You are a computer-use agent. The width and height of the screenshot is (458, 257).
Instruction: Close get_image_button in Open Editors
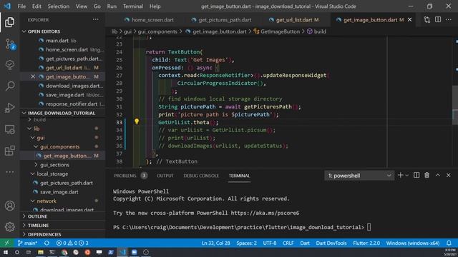click(33, 76)
